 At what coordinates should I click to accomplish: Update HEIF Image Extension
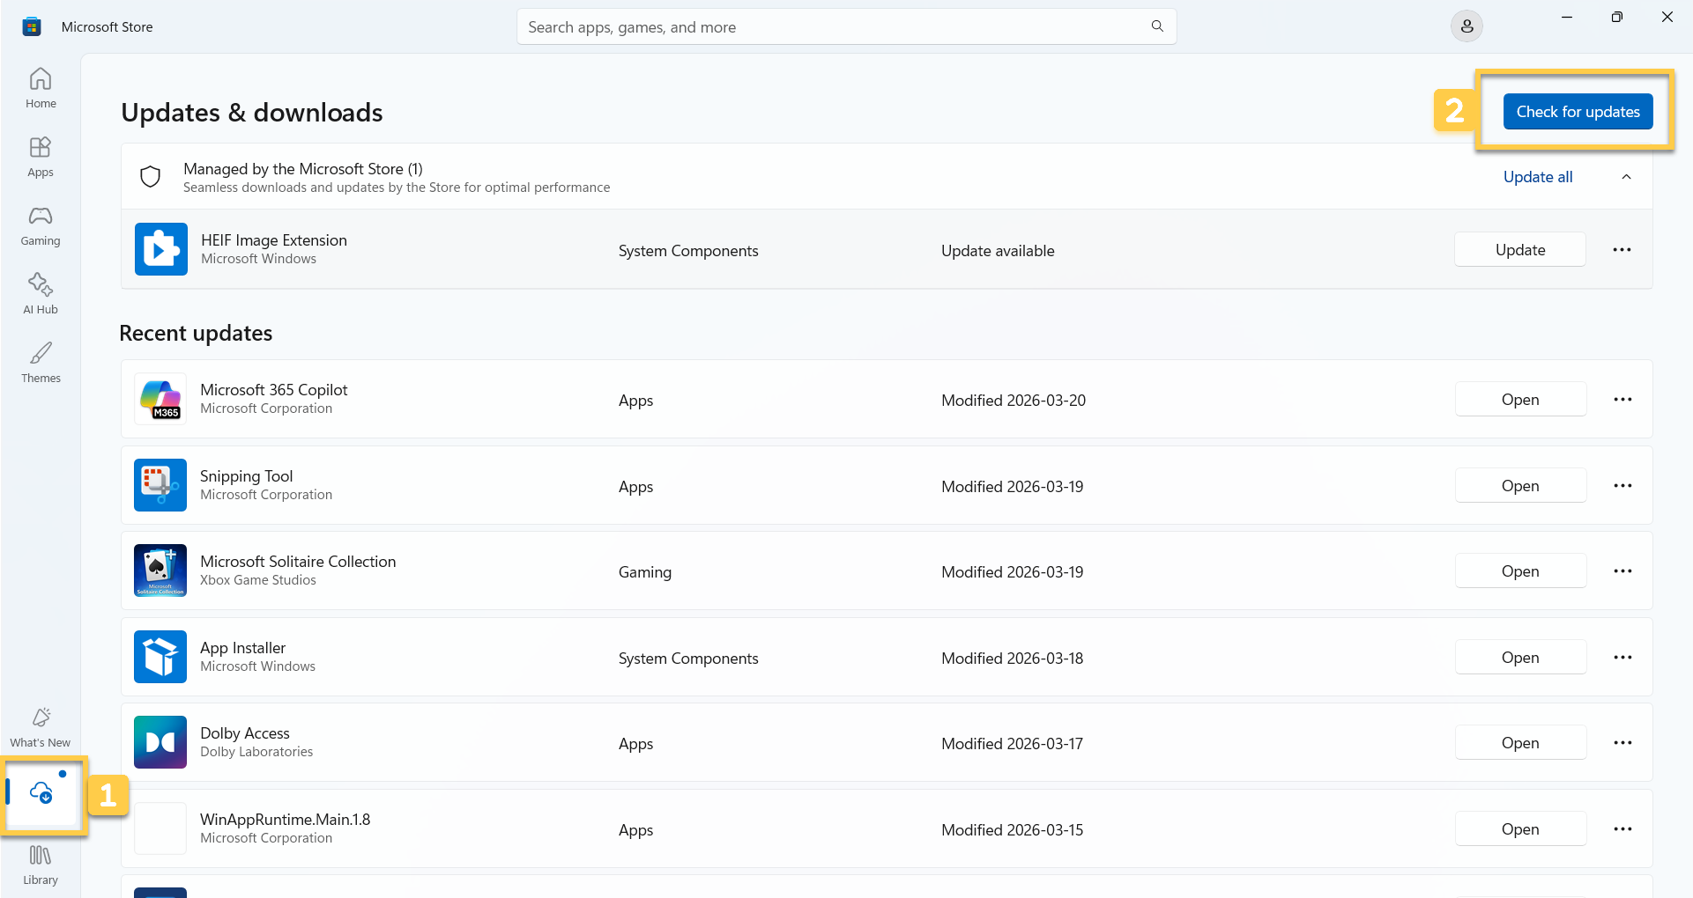[1520, 250]
